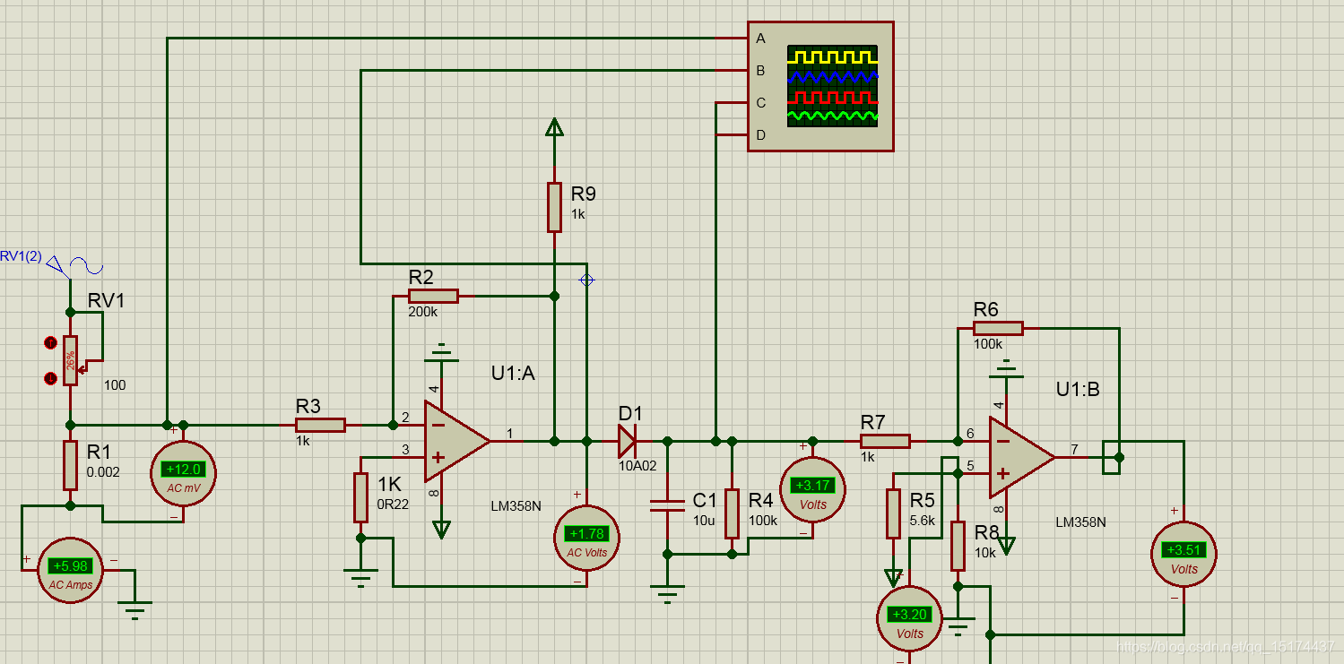Click the 10A02 diode part label

coord(637,465)
